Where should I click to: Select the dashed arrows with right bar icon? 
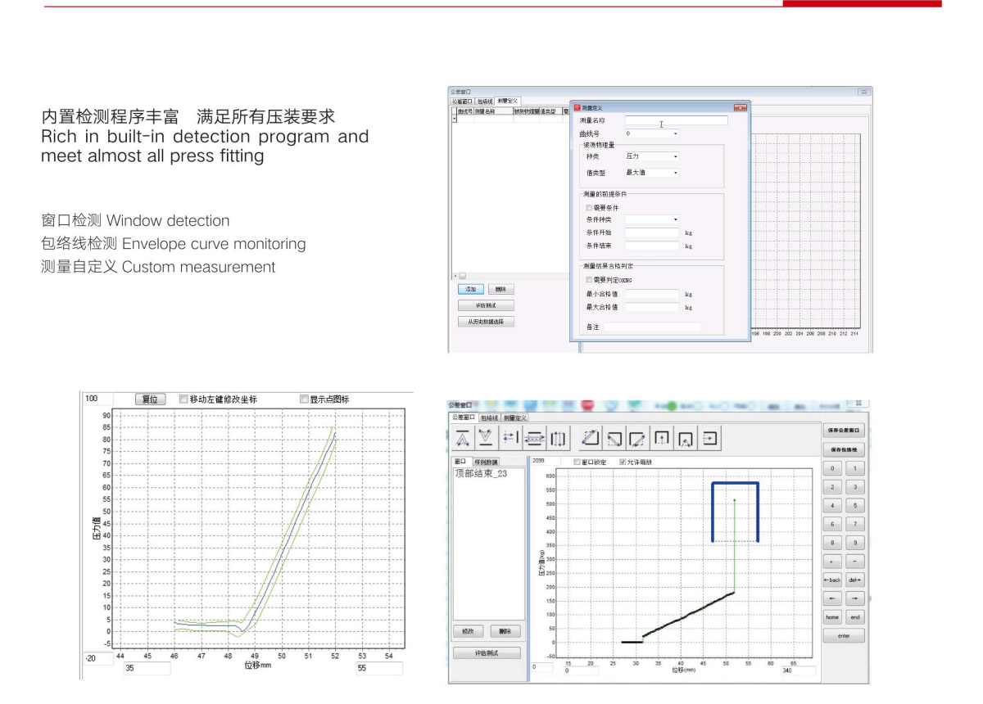point(510,439)
